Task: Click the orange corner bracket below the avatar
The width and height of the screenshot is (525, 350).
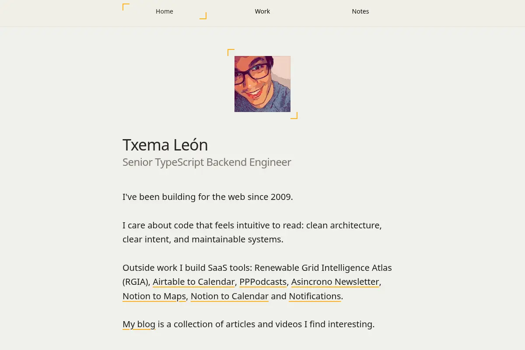Action: (x=294, y=115)
